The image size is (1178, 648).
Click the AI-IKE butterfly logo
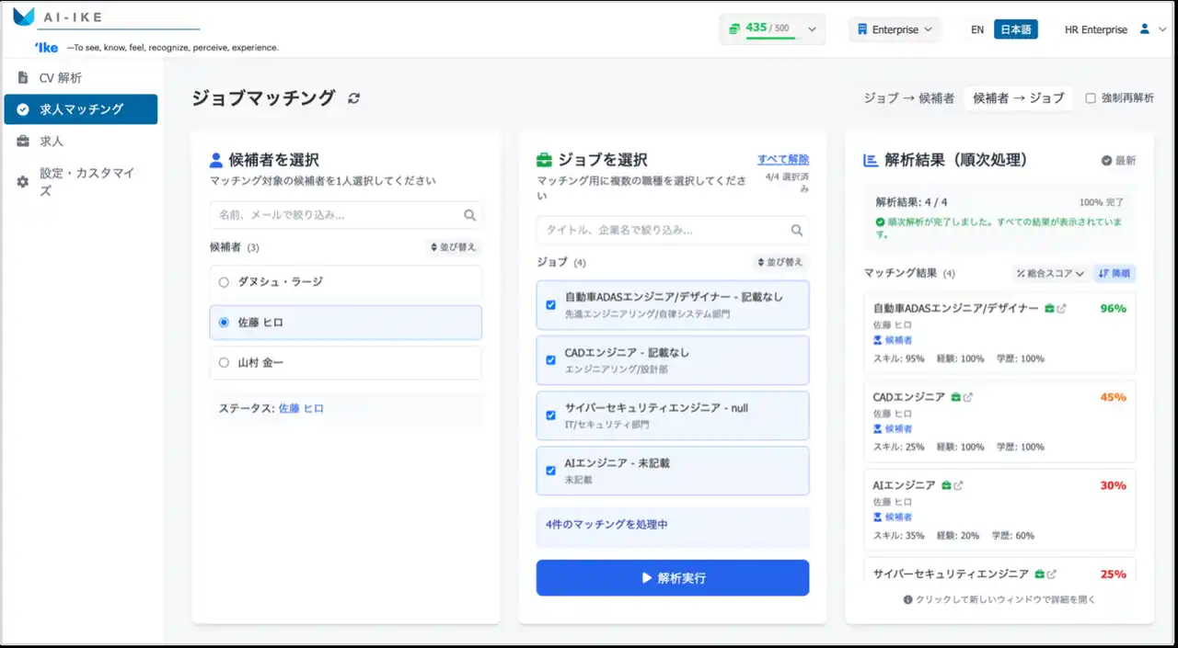coord(23,17)
